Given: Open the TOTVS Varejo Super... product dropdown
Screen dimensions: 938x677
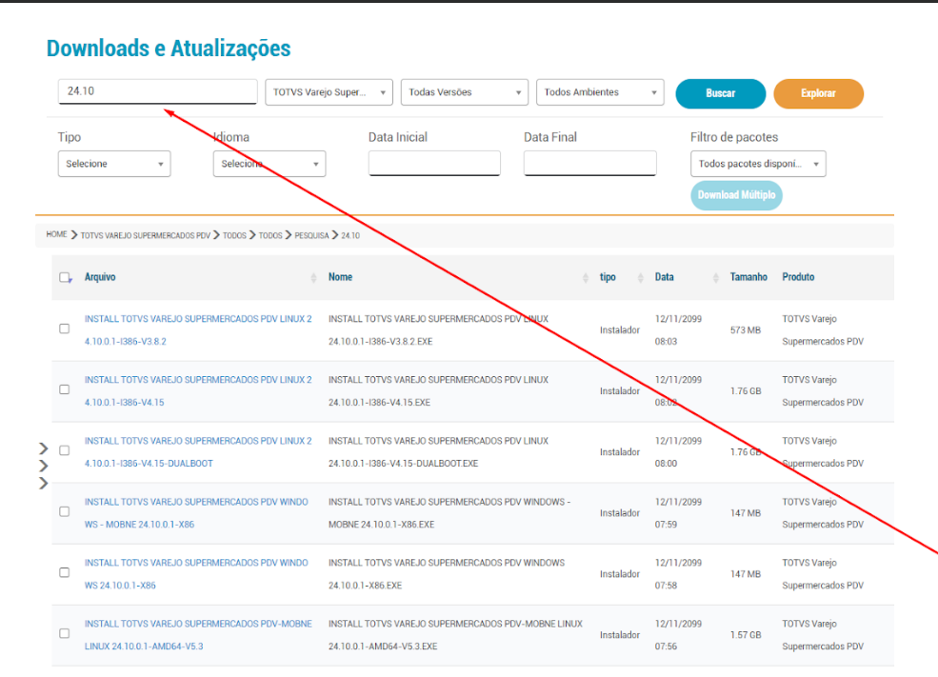Looking at the screenshot, I should point(329,92).
